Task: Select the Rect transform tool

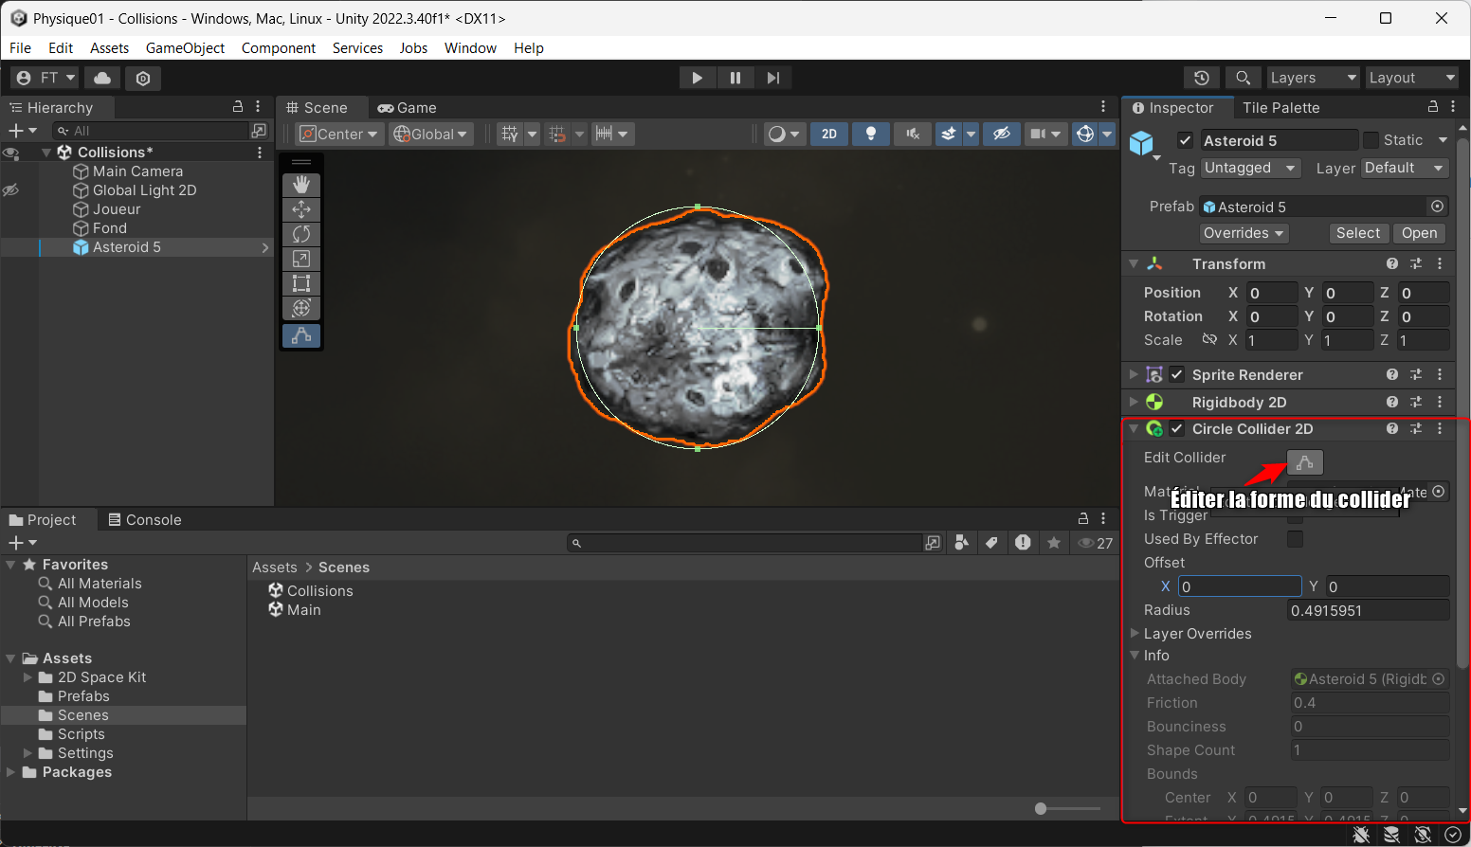Action: [x=301, y=283]
